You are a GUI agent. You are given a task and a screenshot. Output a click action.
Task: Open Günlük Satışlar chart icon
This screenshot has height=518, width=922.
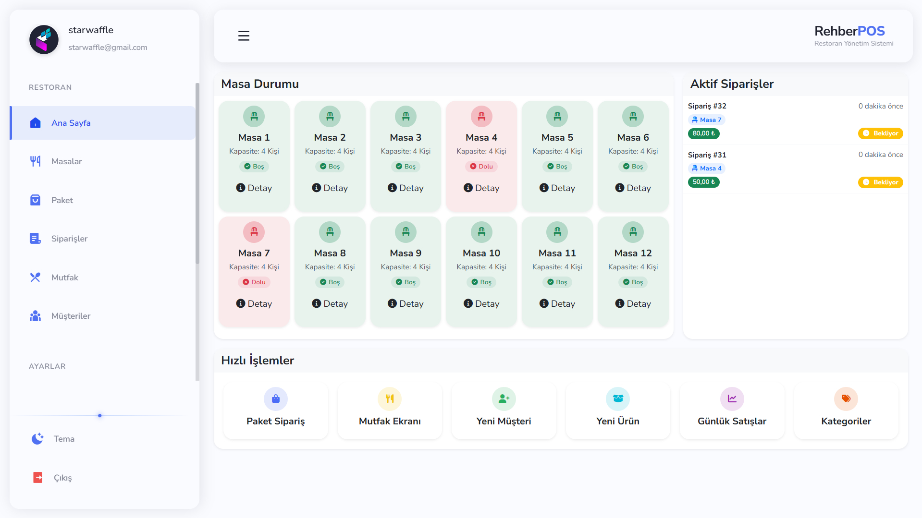pos(732,398)
